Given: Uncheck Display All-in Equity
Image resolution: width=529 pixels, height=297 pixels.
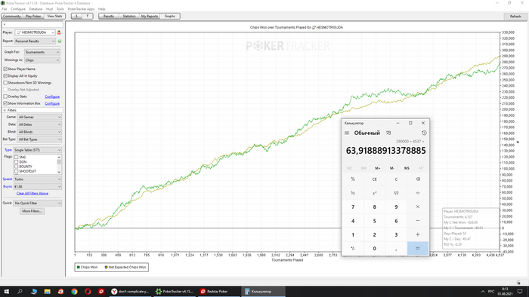Looking at the screenshot, I should pos(5,75).
